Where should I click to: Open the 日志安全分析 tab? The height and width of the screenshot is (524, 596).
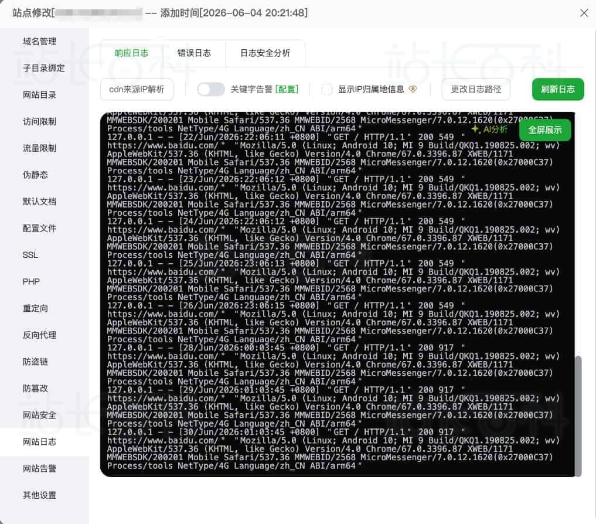[265, 53]
